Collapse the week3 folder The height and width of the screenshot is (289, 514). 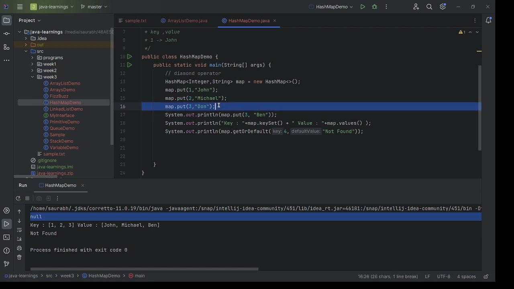(32, 77)
